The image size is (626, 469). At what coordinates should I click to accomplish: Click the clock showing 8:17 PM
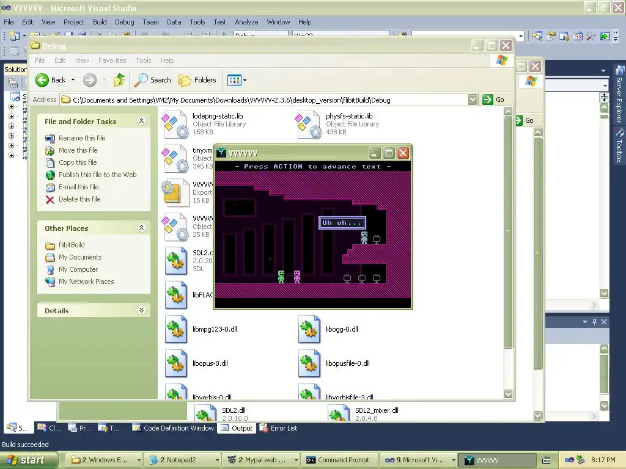(x=603, y=460)
